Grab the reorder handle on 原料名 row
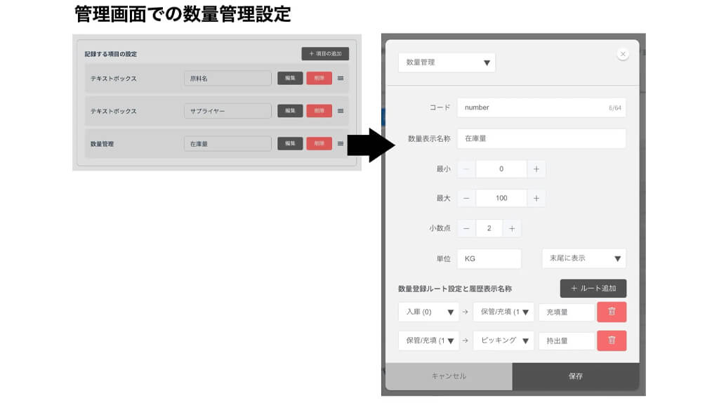The image size is (719, 403). tap(341, 79)
